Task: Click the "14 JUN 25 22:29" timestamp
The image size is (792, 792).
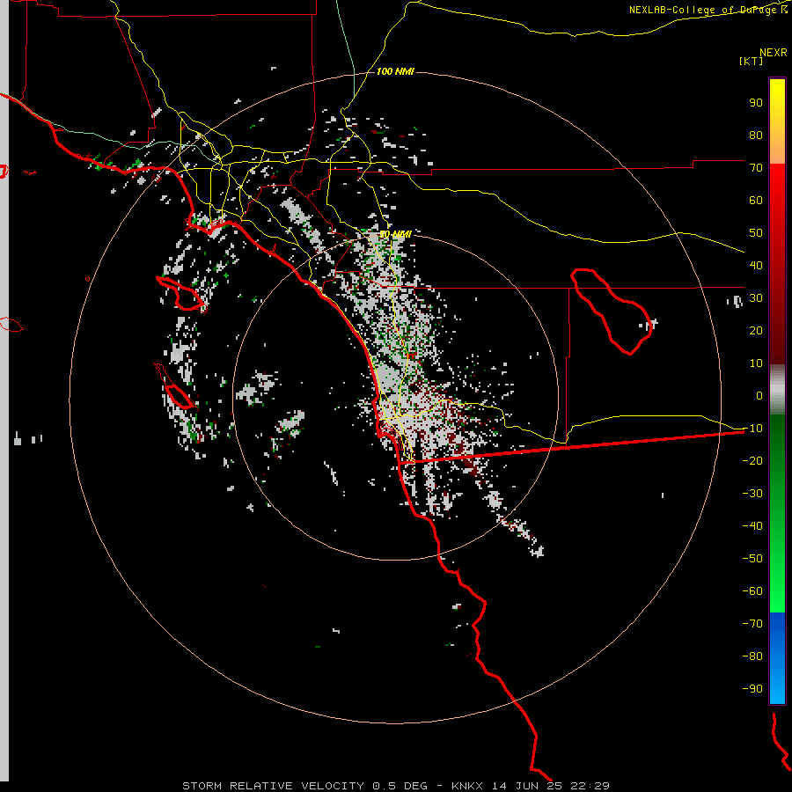Action: (x=551, y=786)
